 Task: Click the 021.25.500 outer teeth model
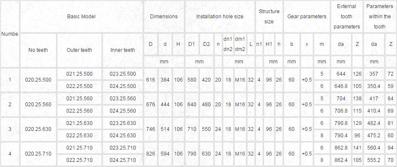point(79,74)
